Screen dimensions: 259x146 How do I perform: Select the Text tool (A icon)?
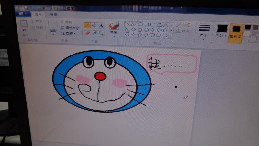click(101, 26)
